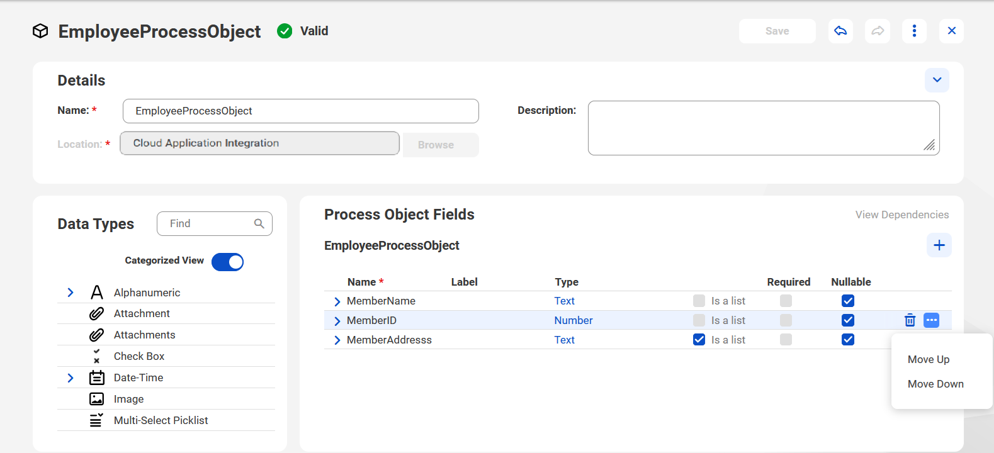Delete the MemberID field with trash icon
This screenshot has width=994, height=453.
(910, 320)
